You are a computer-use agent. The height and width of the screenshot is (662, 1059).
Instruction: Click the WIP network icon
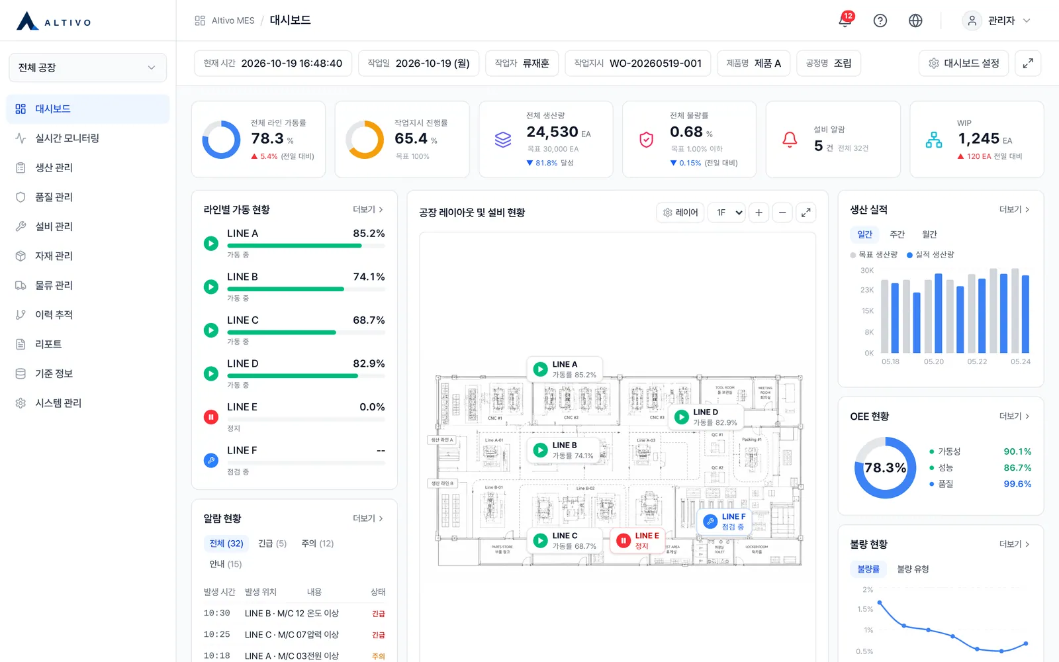[933, 140]
